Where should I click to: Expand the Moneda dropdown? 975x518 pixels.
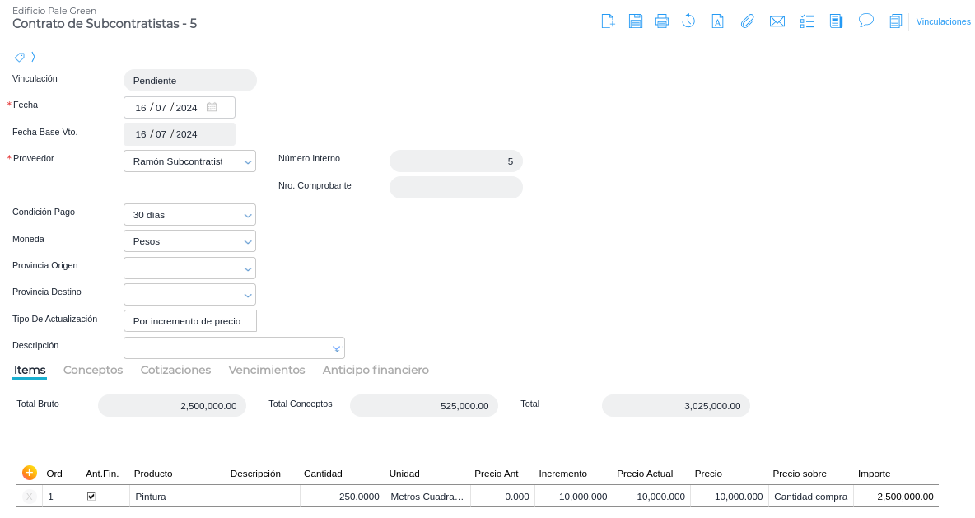click(248, 242)
